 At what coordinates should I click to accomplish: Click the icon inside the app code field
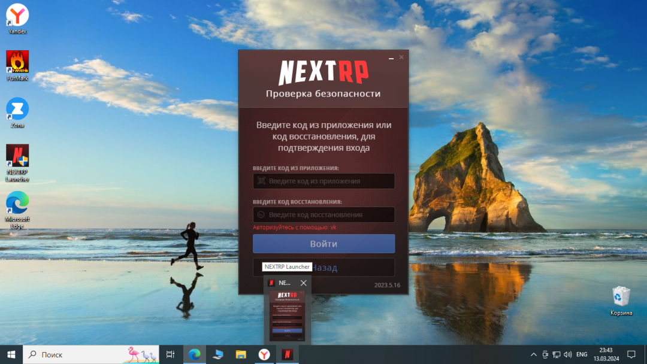point(261,181)
